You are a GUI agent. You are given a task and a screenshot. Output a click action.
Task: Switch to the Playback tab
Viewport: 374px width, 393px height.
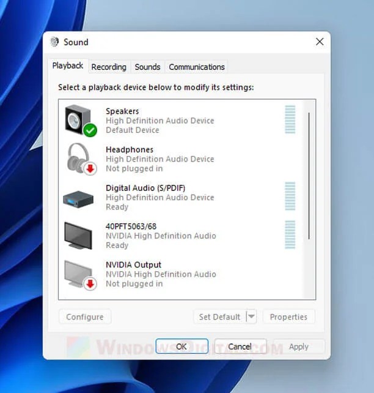click(68, 65)
